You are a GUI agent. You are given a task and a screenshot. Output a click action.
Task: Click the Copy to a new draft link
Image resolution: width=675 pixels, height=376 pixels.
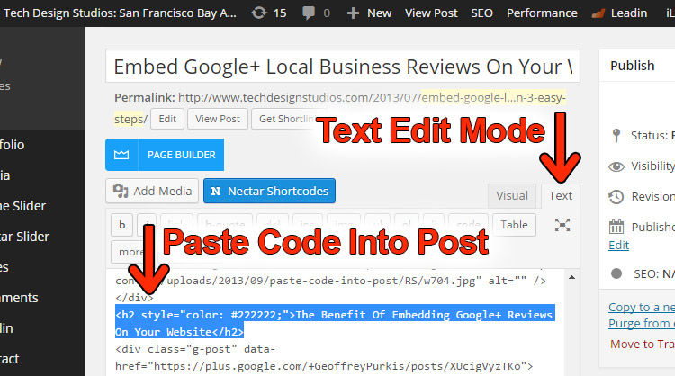[x=642, y=307]
